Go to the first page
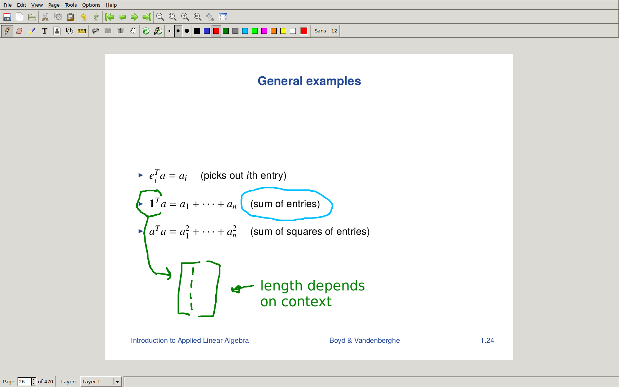The height and width of the screenshot is (387, 619). tap(109, 17)
